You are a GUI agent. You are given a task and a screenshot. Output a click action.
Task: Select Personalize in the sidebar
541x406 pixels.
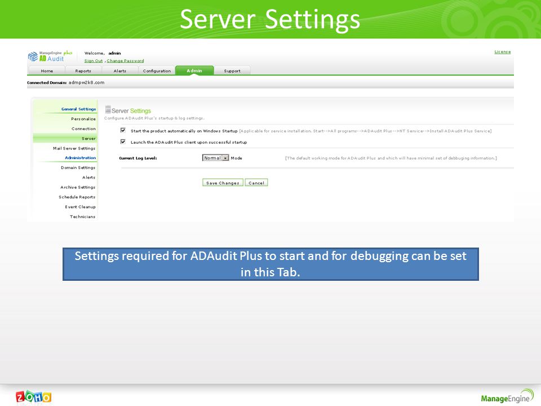click(83, 119)
